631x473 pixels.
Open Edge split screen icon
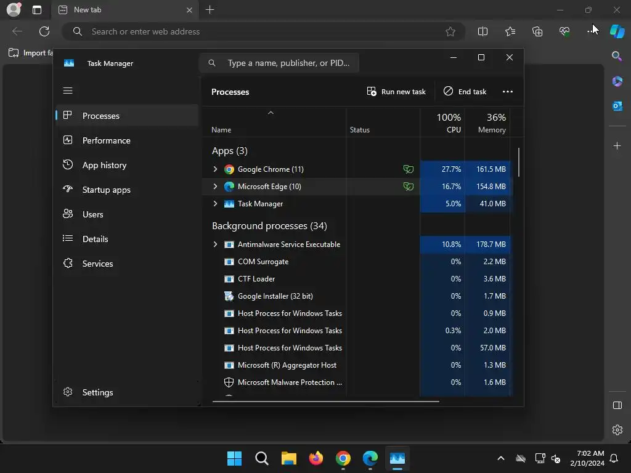pos(482,31)
